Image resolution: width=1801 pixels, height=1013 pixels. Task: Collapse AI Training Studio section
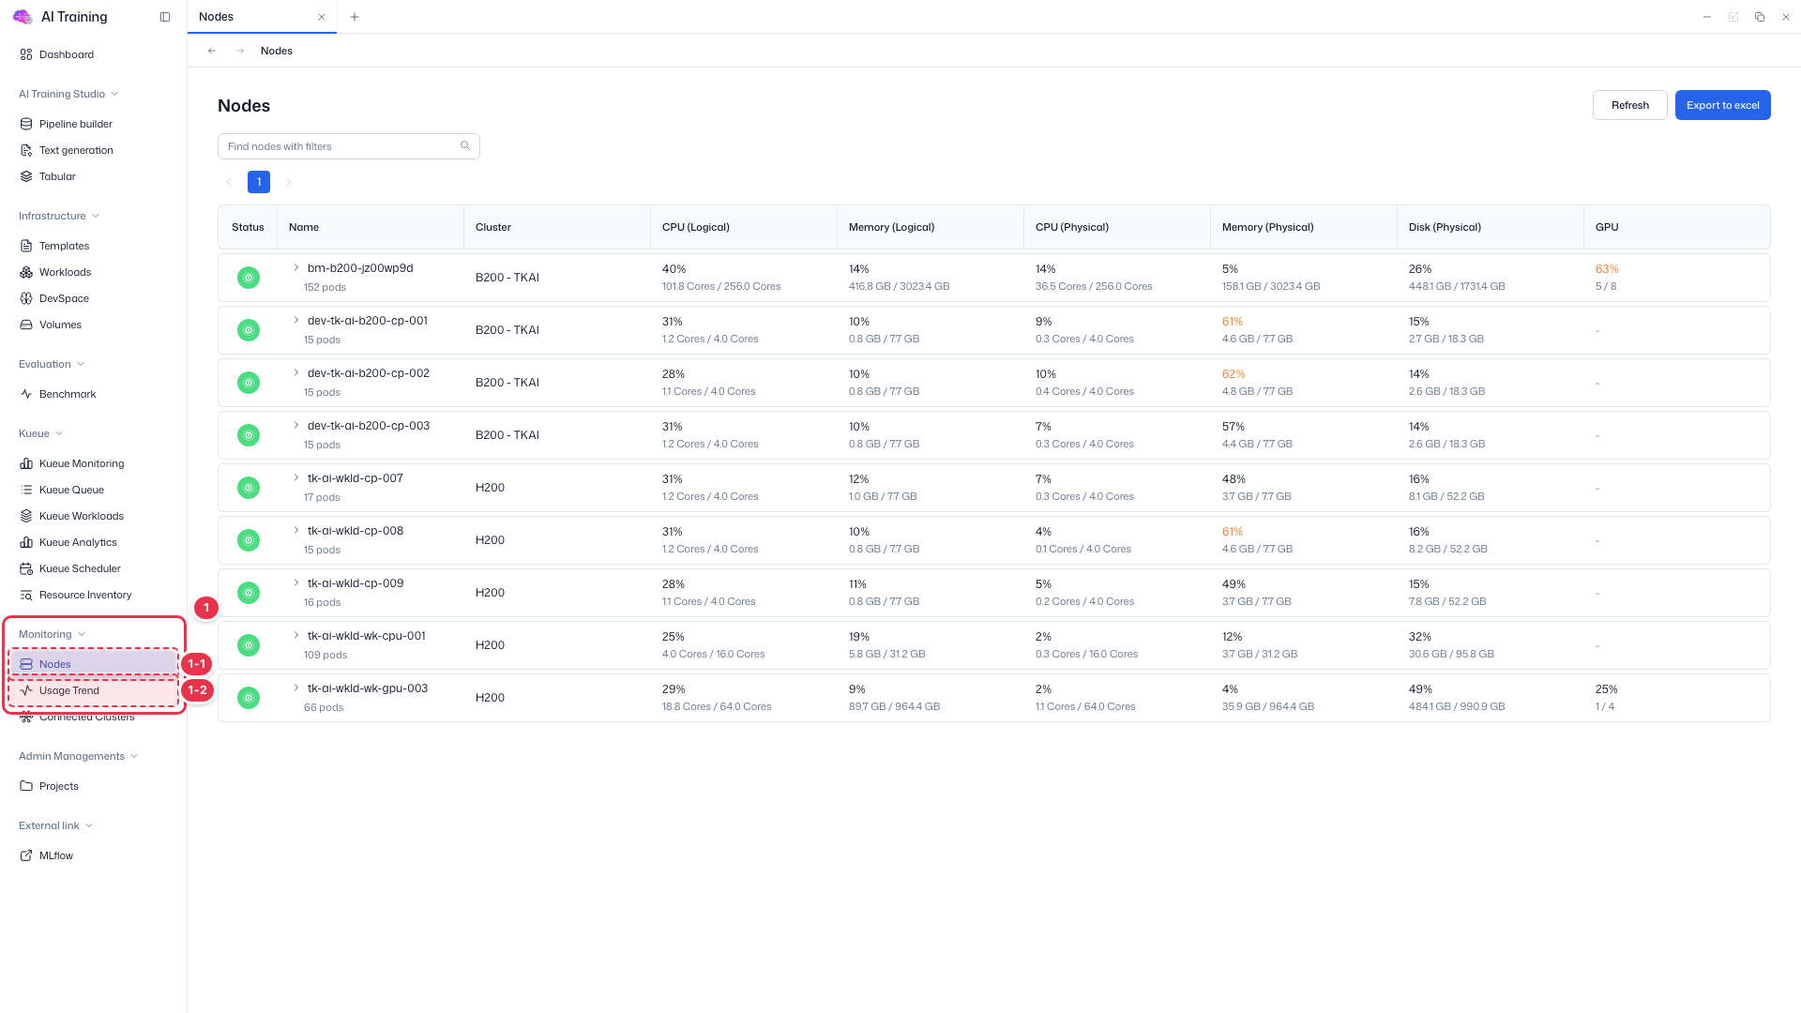(68, 94)
